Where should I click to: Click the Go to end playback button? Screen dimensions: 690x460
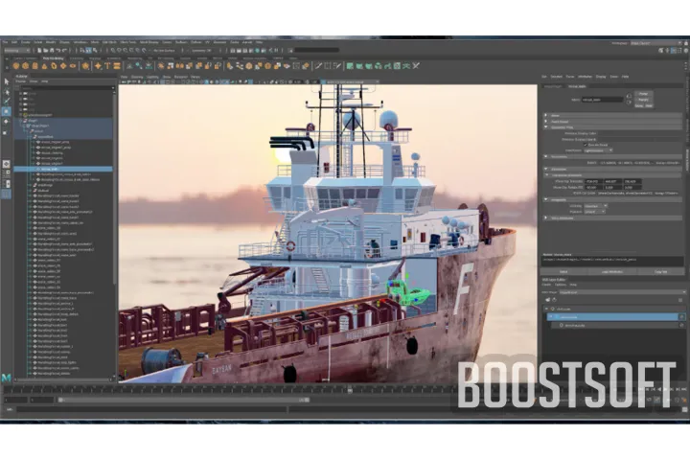tap(684, 390)
